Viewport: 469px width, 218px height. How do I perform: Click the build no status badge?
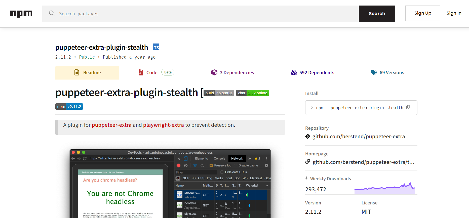[219, 93]
